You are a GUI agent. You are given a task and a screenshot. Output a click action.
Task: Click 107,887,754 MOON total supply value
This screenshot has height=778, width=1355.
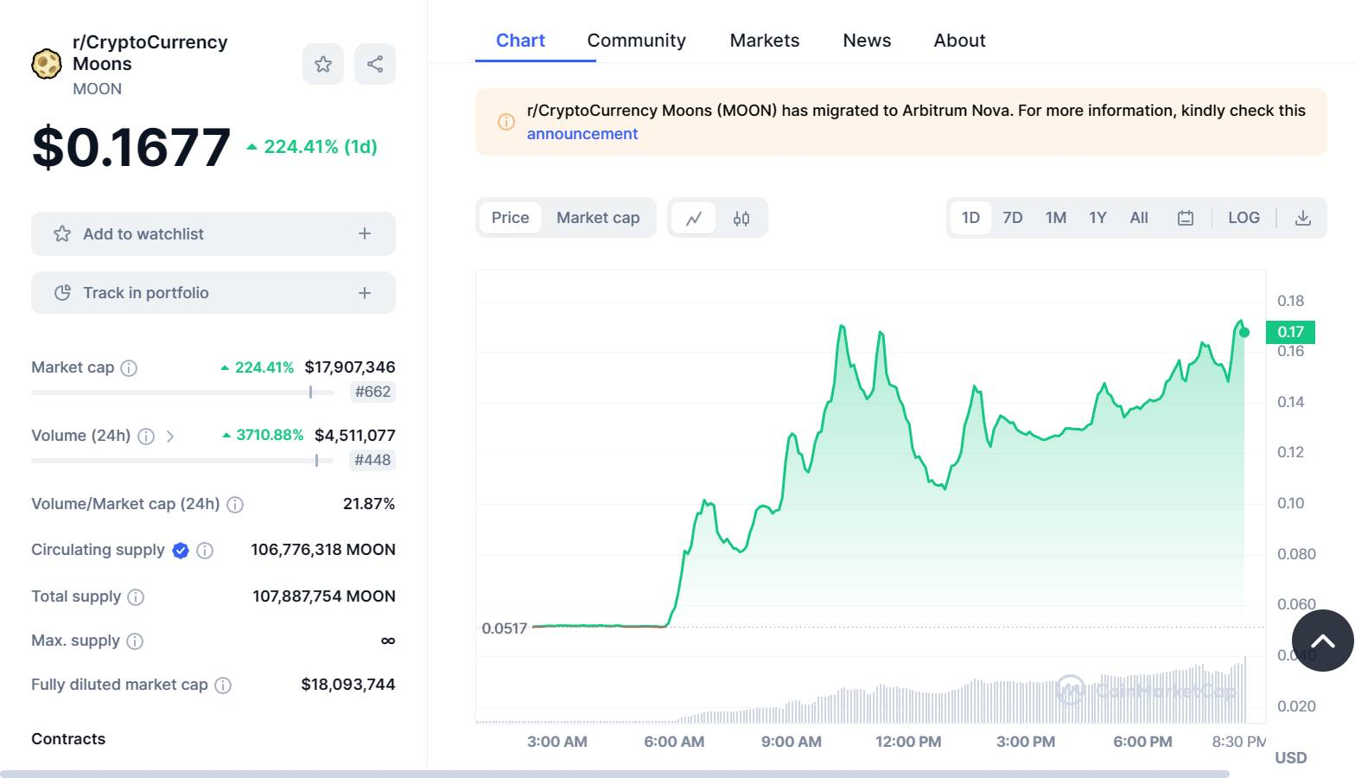(x=324, y=596)
